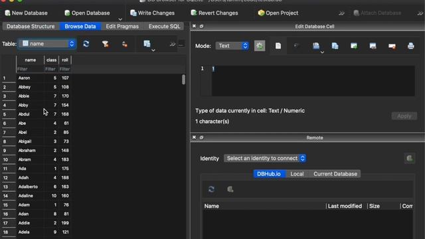Click the save table as currently displayed icon
This screenshot has height=239, width=425.
pyautogui.click(x=147, y=44)
